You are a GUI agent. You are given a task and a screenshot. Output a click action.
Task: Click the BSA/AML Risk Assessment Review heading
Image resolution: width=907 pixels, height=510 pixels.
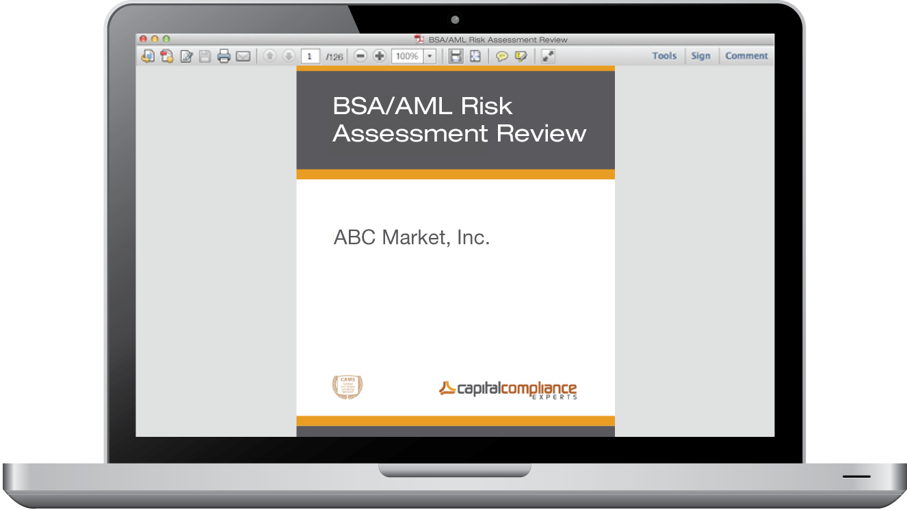[460, 120]
